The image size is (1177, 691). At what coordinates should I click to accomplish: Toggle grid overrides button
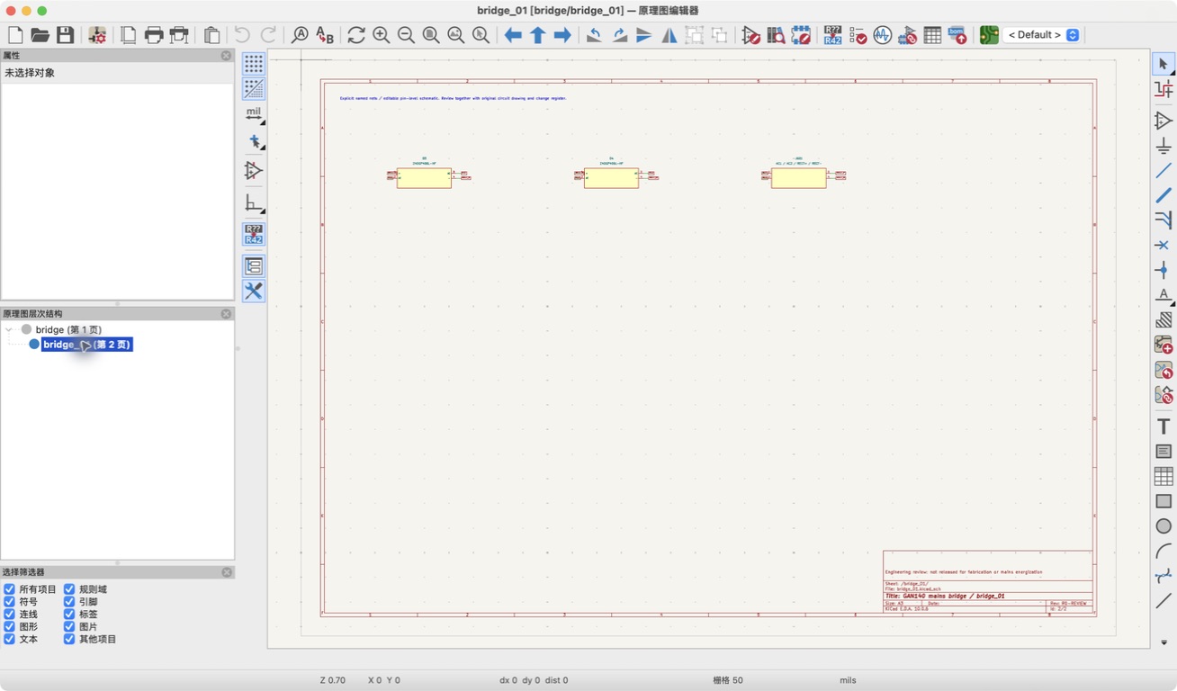point(254,88)
